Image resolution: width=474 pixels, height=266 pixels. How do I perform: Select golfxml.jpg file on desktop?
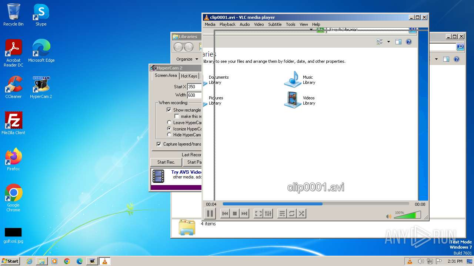tap(13, 236)
